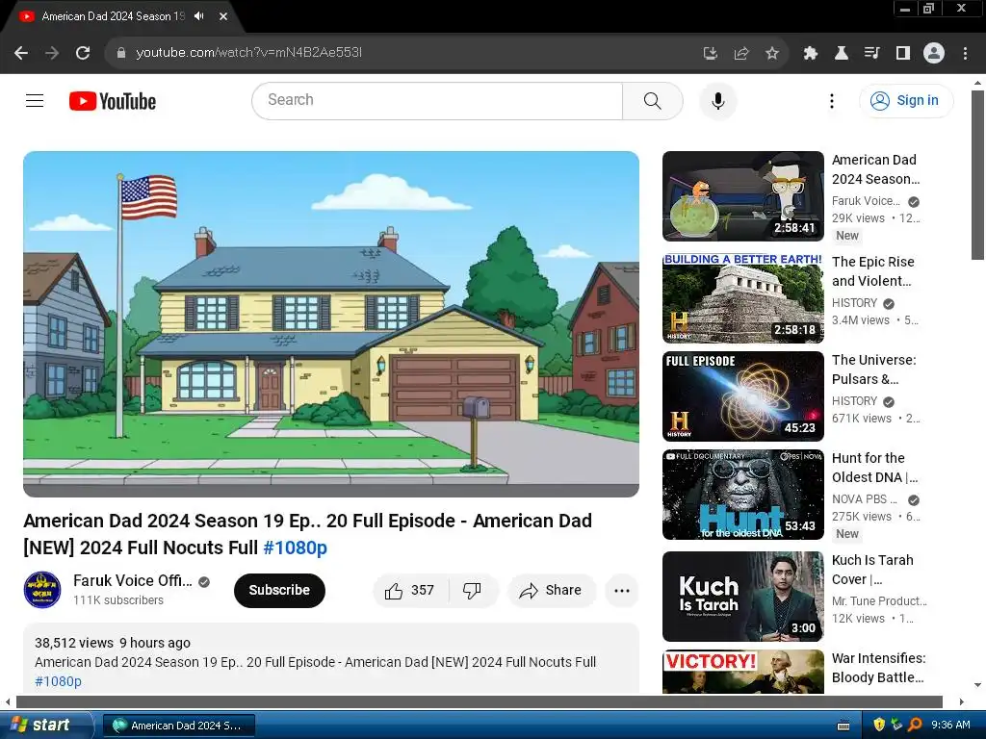Viewport: 986px width, 739px height.
Task: Like the video with 357 likes
Action: pos(410,591)
